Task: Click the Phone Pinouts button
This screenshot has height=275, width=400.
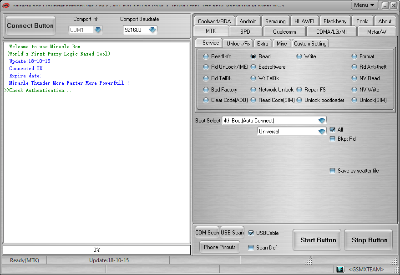Action: click(x=220, y=247)
